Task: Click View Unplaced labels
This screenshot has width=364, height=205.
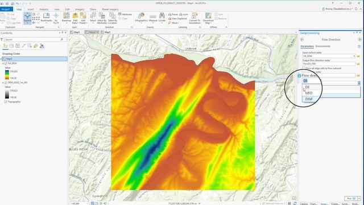Action: click(x=177, y=19)
